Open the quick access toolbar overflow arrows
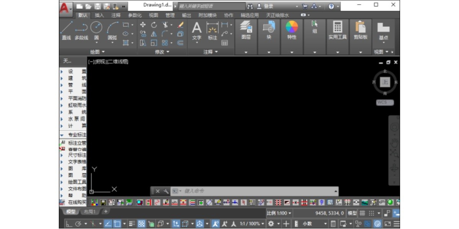The image size is (459, 229). (124, 6)
